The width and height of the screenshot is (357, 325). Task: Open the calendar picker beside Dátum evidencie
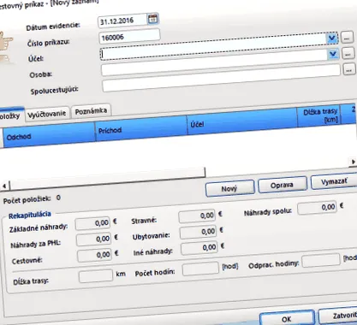click(x=153, y=19)
